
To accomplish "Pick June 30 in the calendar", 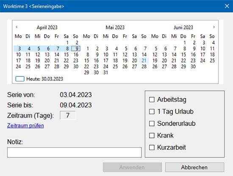I will click(193, 67).
